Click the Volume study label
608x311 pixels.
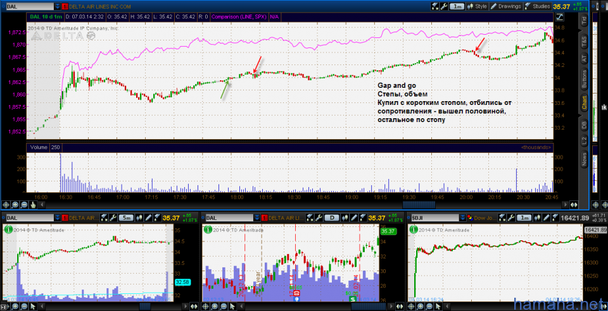pyautogui.click(x=38, y=147)
